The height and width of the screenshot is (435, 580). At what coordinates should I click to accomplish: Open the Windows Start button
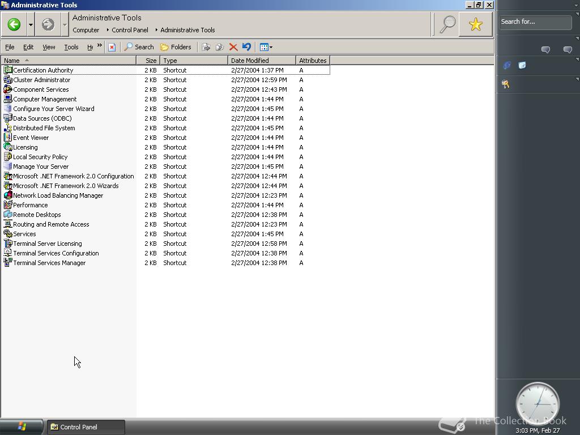[22, 427]
